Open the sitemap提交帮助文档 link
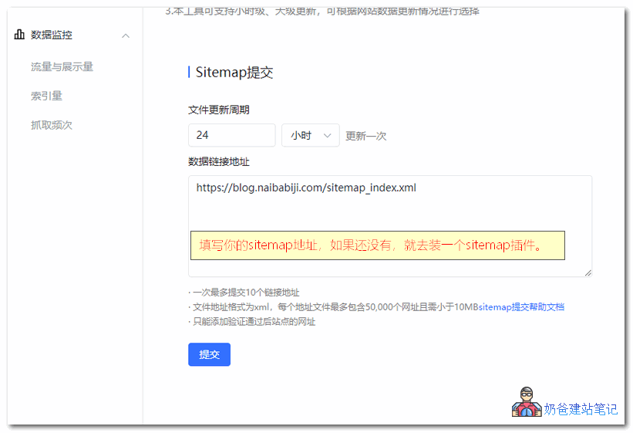Screen dimensions: 633x433 [521, 307]
